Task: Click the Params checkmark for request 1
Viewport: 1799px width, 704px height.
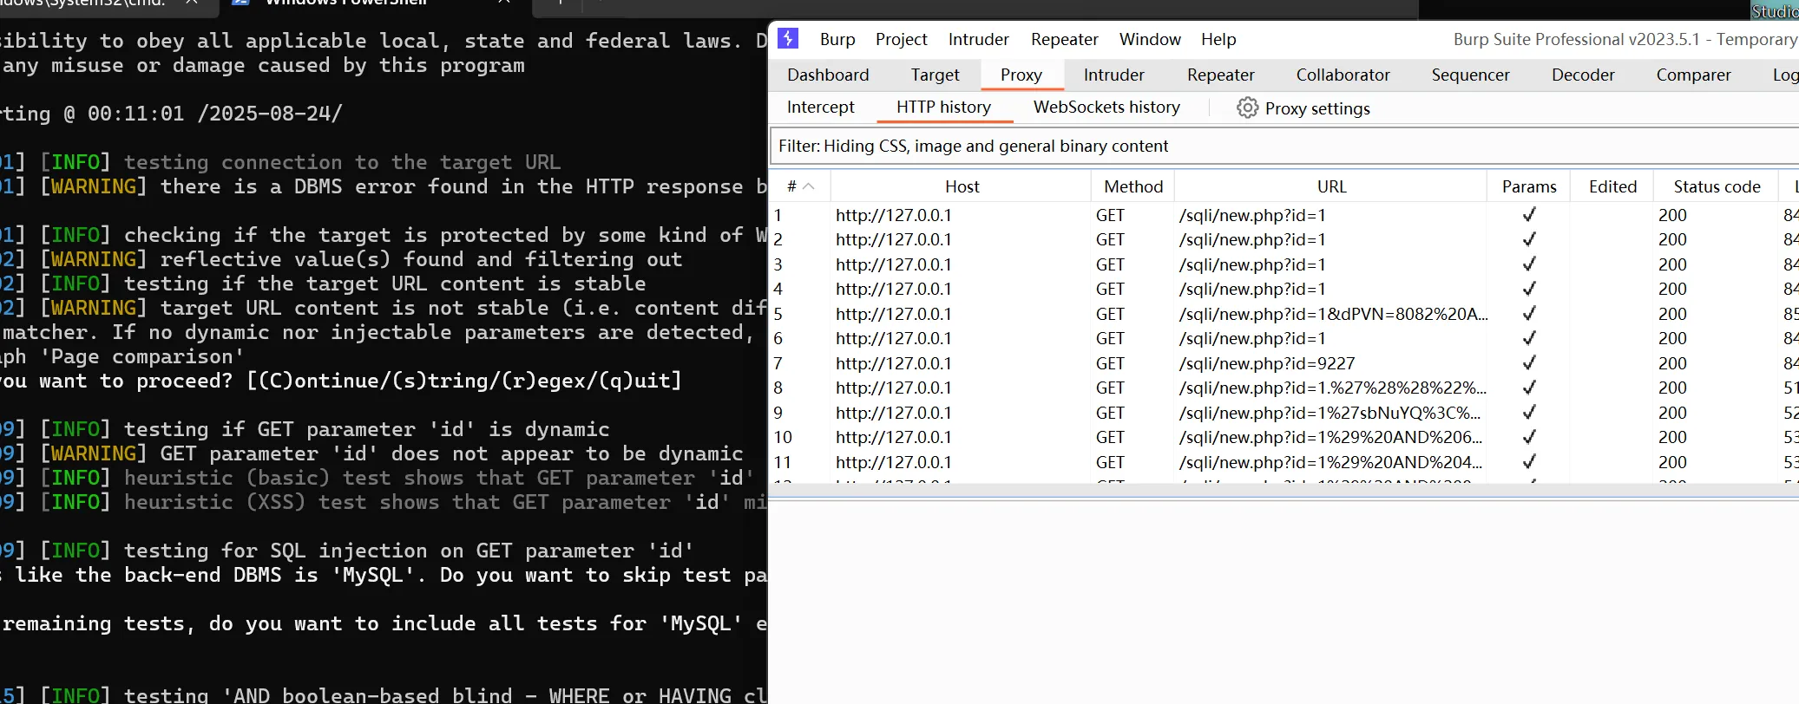Action: [x=1529, y=215]
